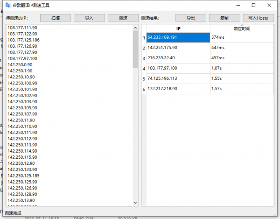This screenshot has height=219, width=280.
Task: Click the IP list scroll up arrow
Action: coord(135,28)
